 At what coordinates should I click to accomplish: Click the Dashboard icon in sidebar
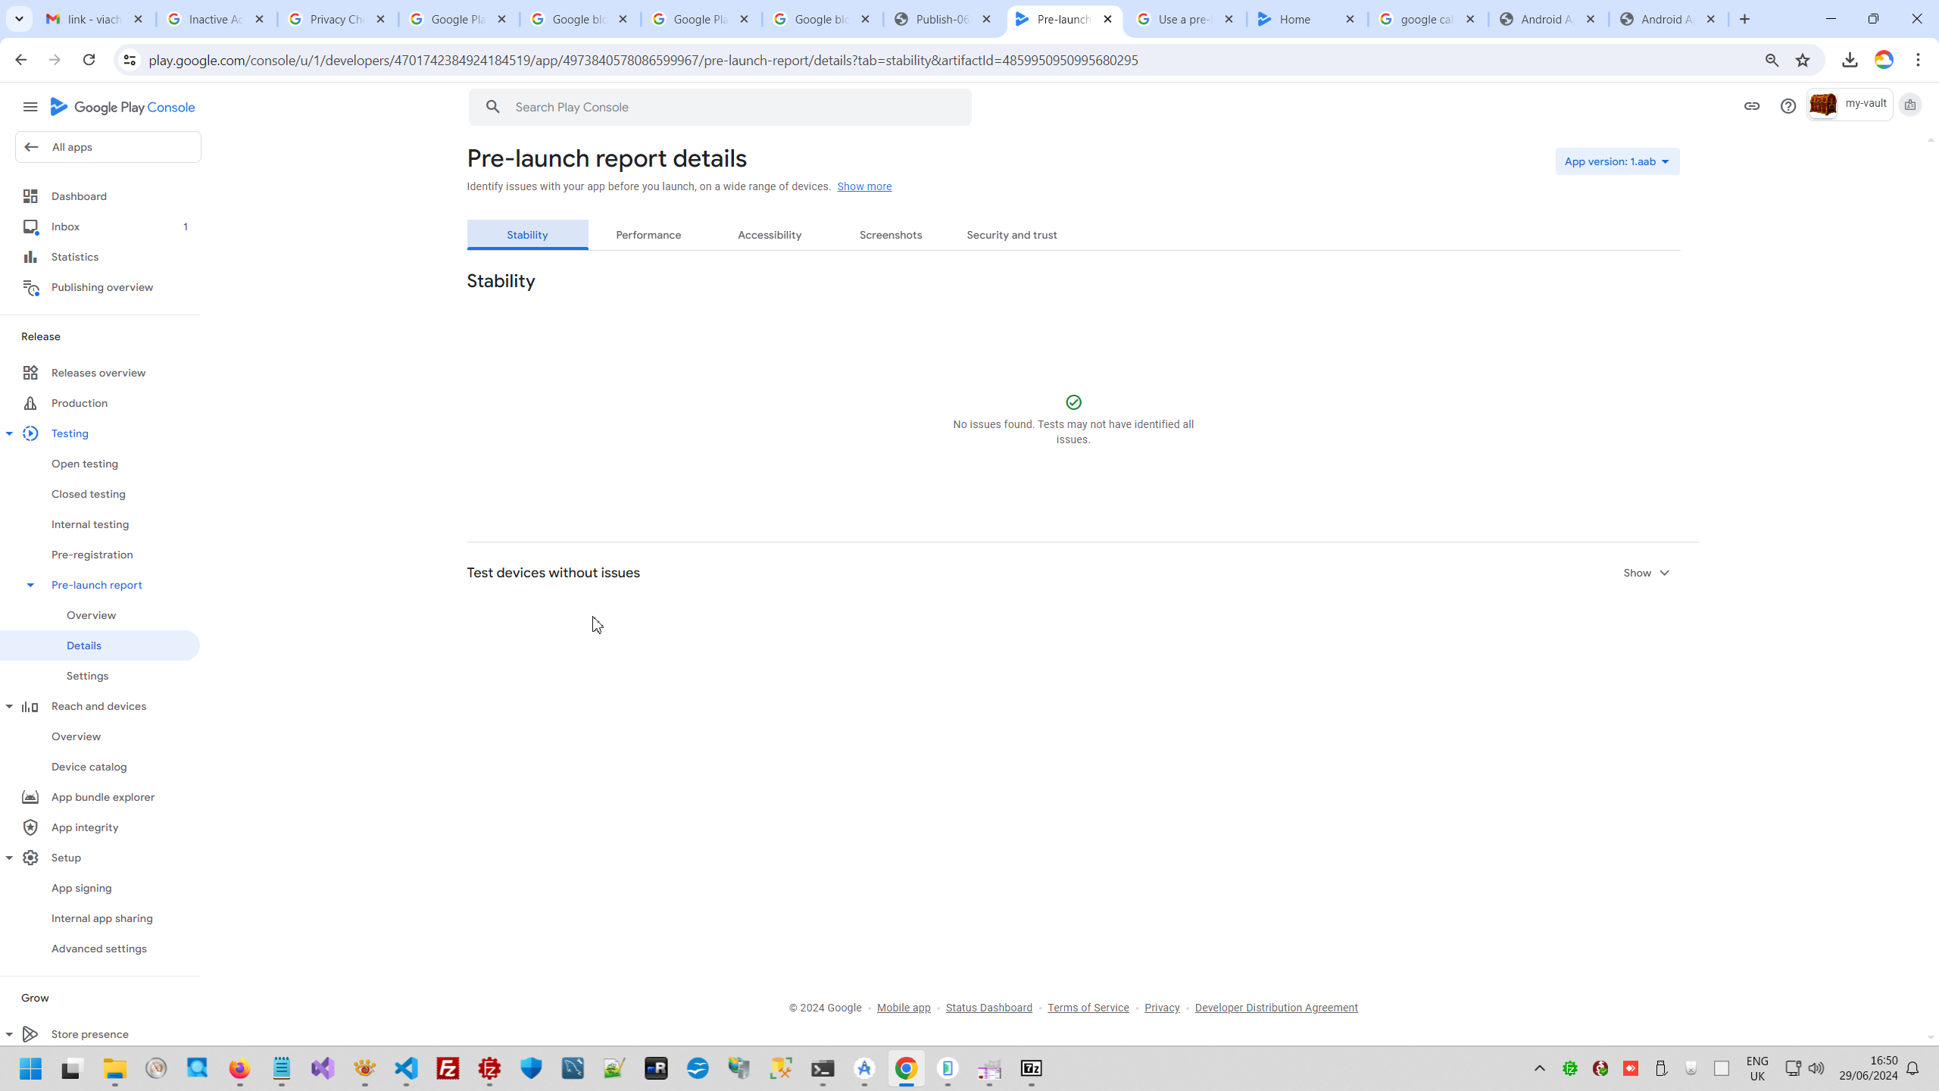30,196
